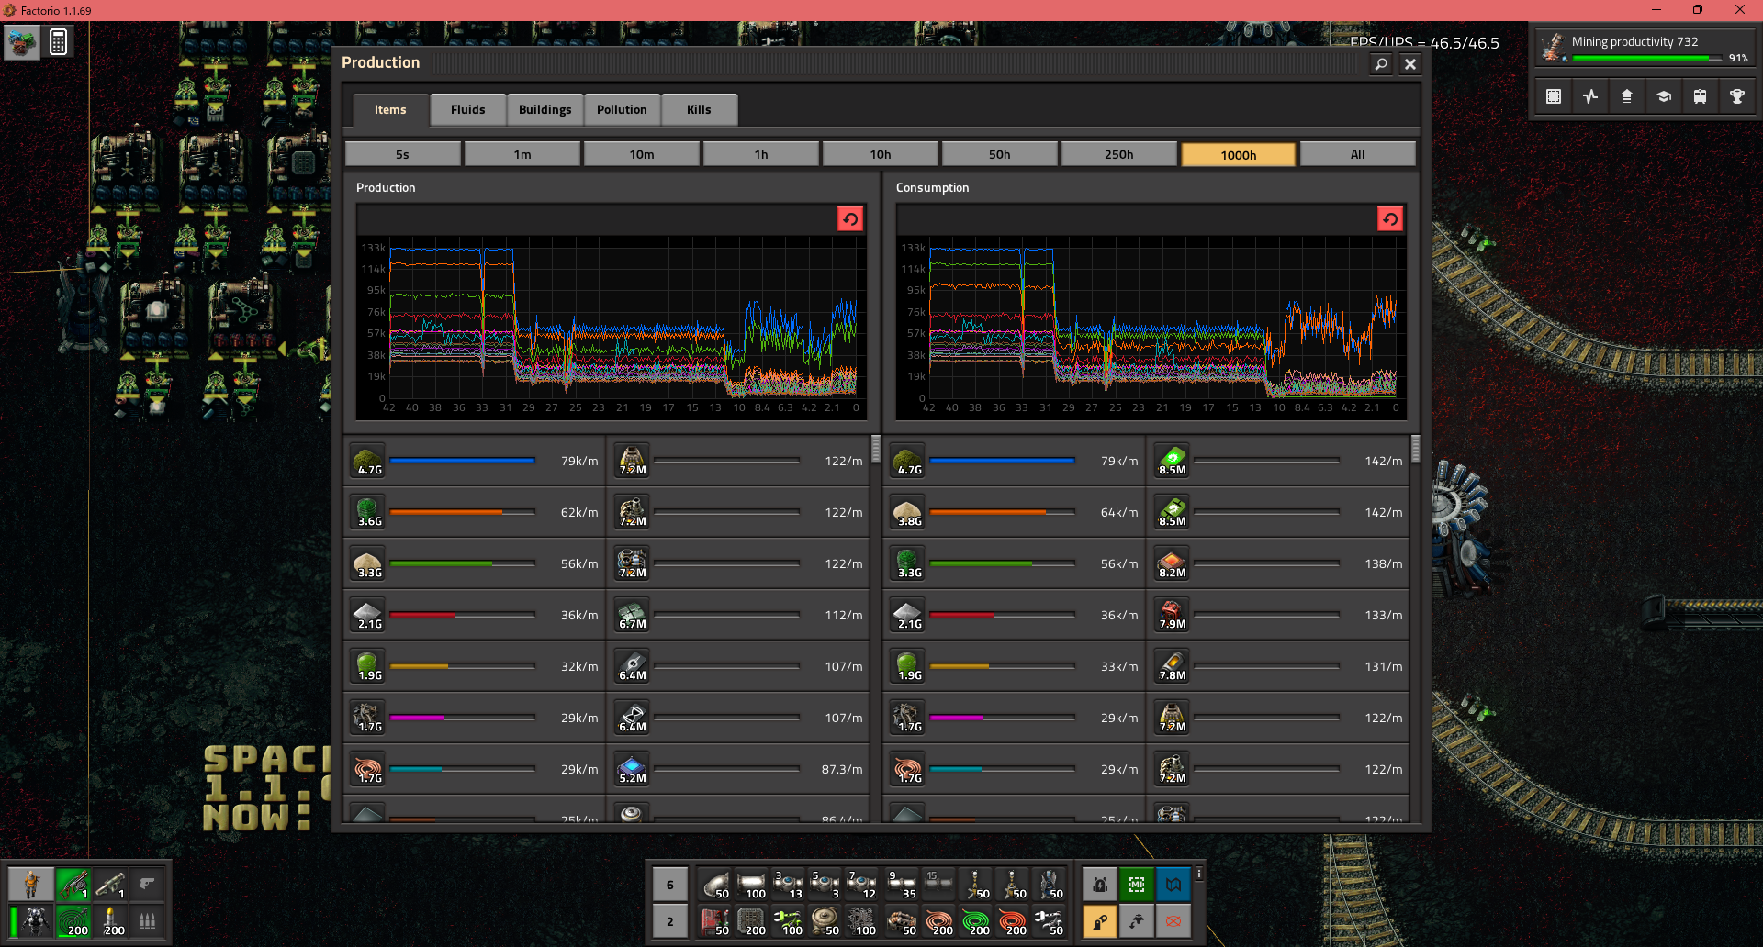Viewport: 1763px width, 947px height.
Task: Open the shortcut bar three-dots menu
Action: coord(1199,875)
